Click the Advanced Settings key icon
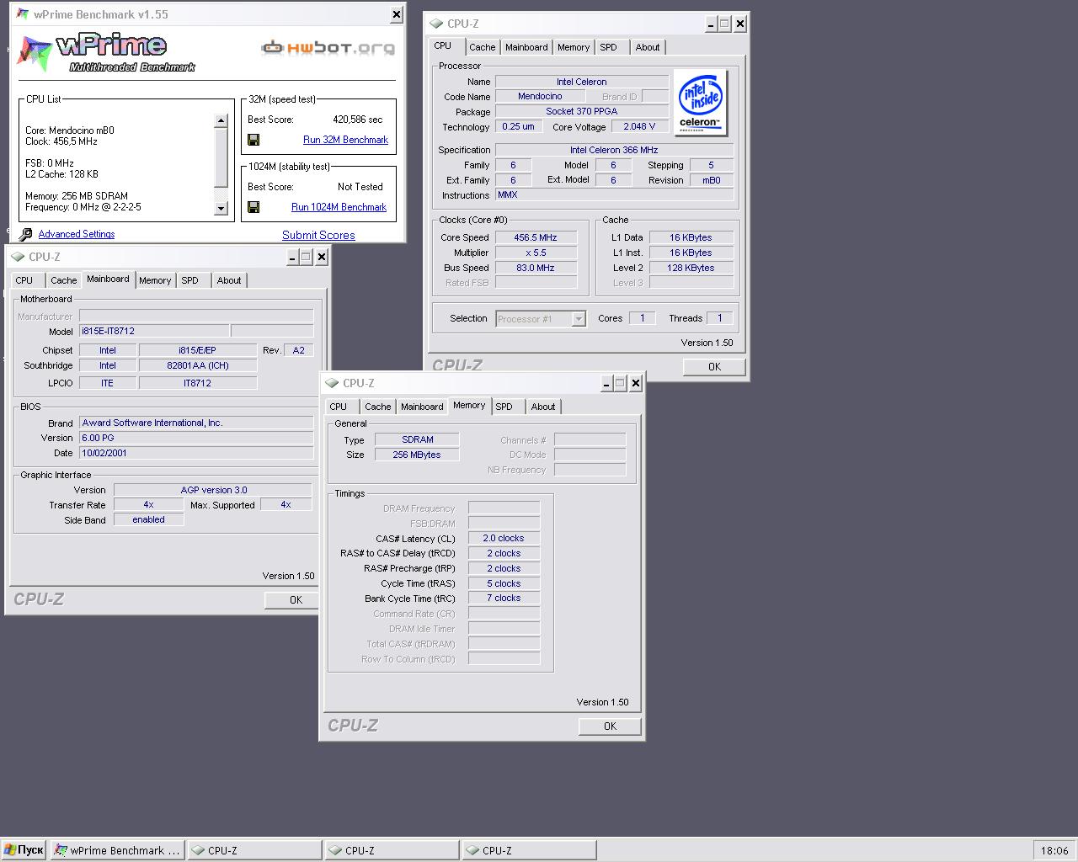The image size is (1078, 862). pos(26,235)
